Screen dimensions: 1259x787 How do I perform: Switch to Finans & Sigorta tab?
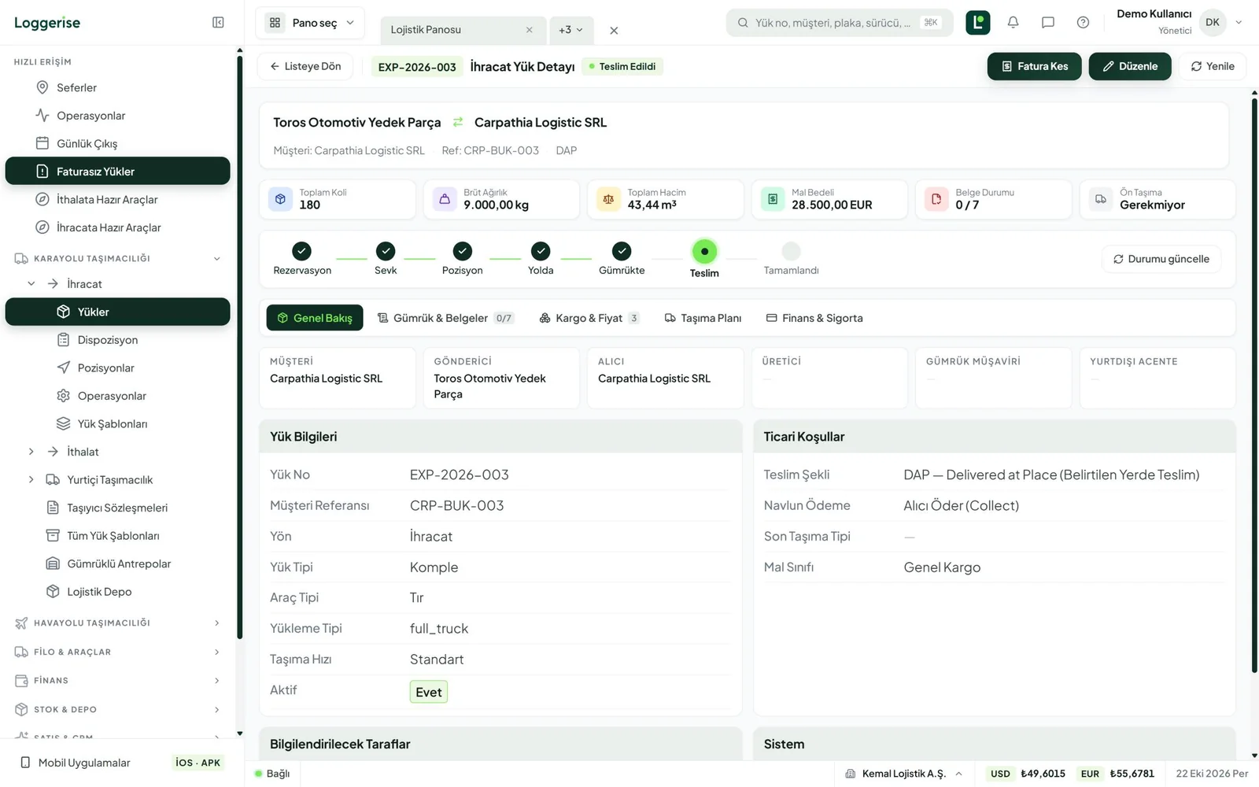814,318
